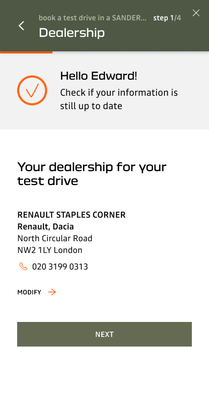Viewport: 209px width, 415px height.
Task: Click the step 1/4 indicator
Action: point(167,18)
